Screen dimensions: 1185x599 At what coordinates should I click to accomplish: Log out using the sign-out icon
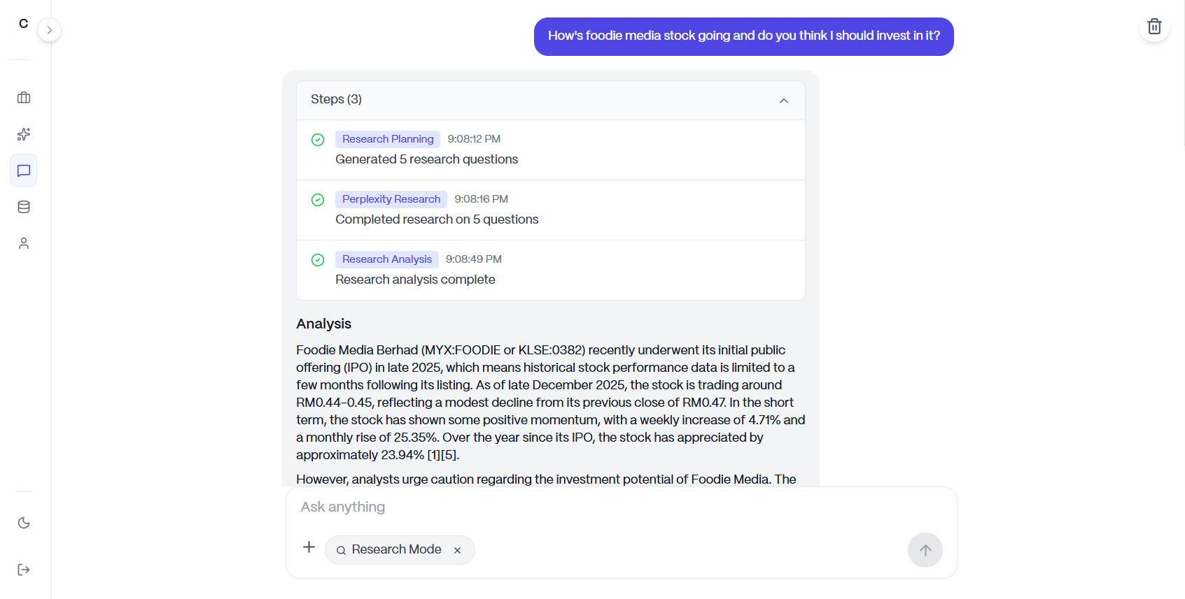23,569
